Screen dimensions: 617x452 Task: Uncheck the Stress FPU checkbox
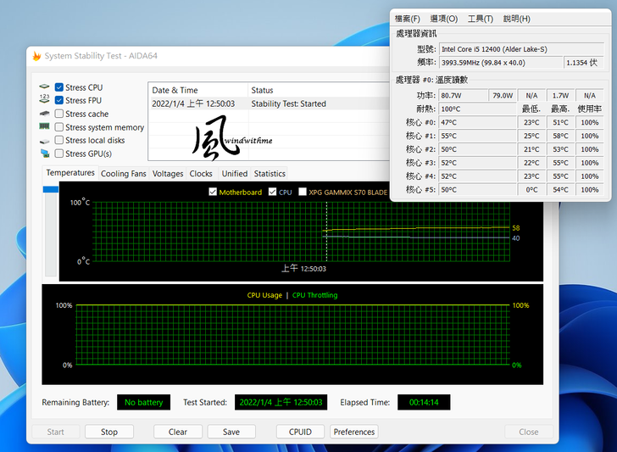59,100
